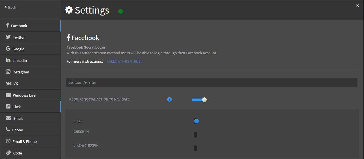Image resolution: width=364 pixels, height=159 pixels.
Task: Select the Check-in radio option
Action: [x=195, y=135]
